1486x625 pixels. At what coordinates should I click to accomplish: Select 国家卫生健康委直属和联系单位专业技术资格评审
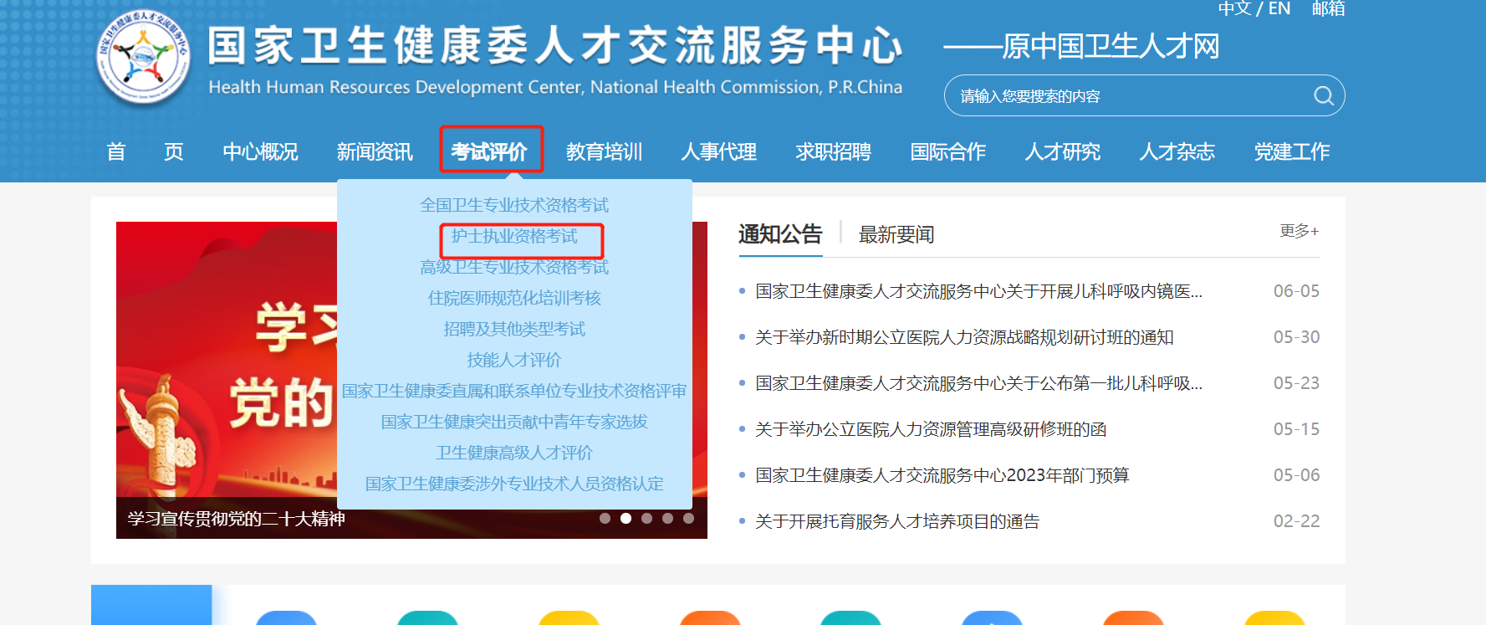[x=514, y=391]
